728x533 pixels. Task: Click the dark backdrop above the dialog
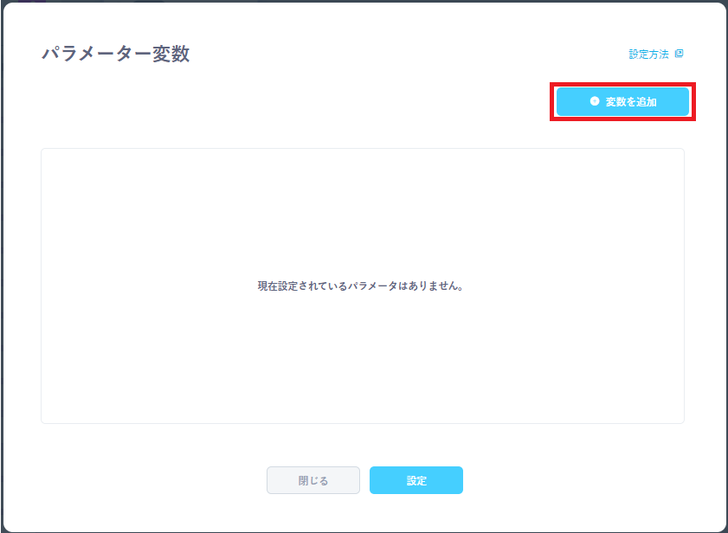[x=364, y=1]
